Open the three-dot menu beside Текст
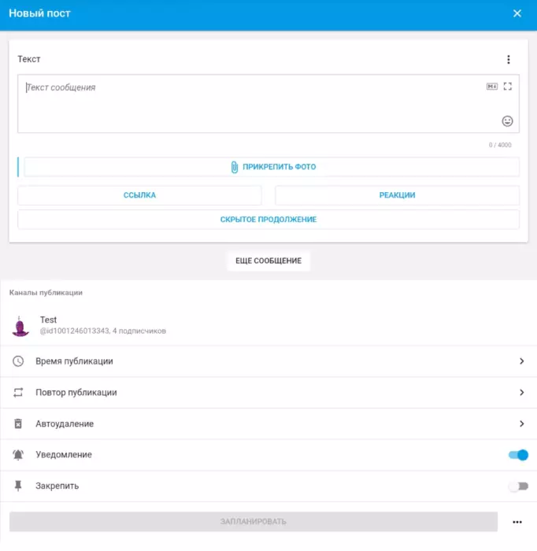This screenshot has width=537, height=551. point(508,59)
